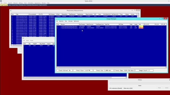Click the Image Manager horizontal scrollbar
Viewport: 170px width, 95px height.
click(x=94, y=67)
